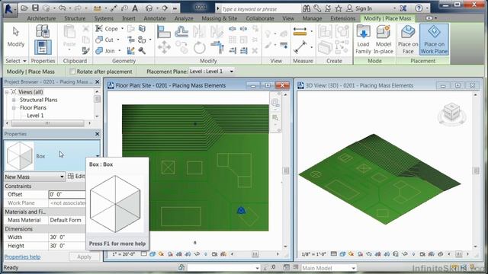Open the Revit application menu button
The image size is (488, 274).
[x=9, y=8]
